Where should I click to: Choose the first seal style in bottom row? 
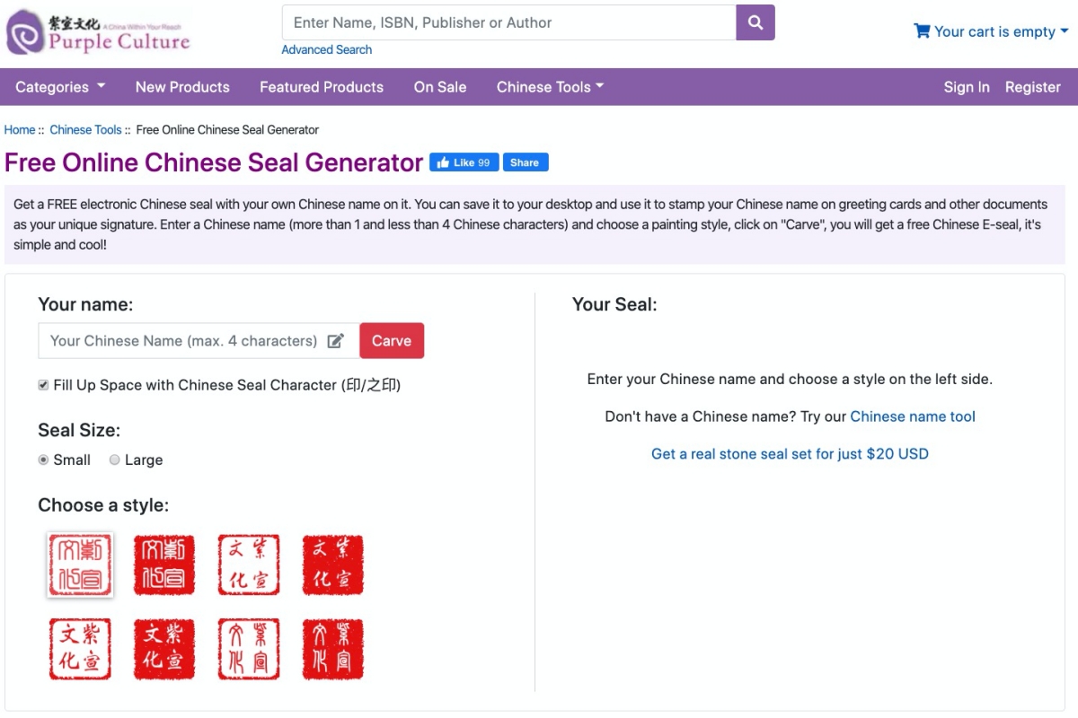[x=80, y=649]
